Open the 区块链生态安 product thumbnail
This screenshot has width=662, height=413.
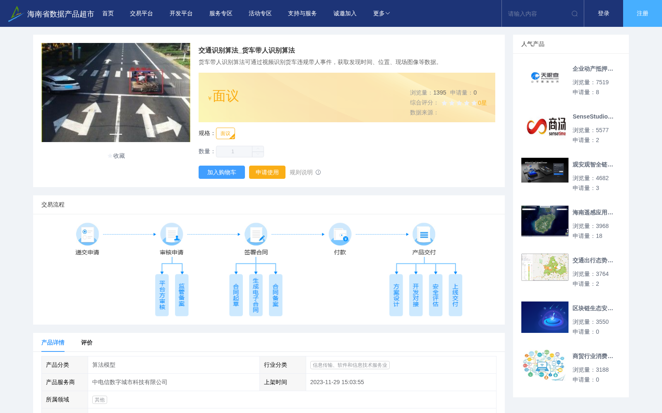click(545, 317)
